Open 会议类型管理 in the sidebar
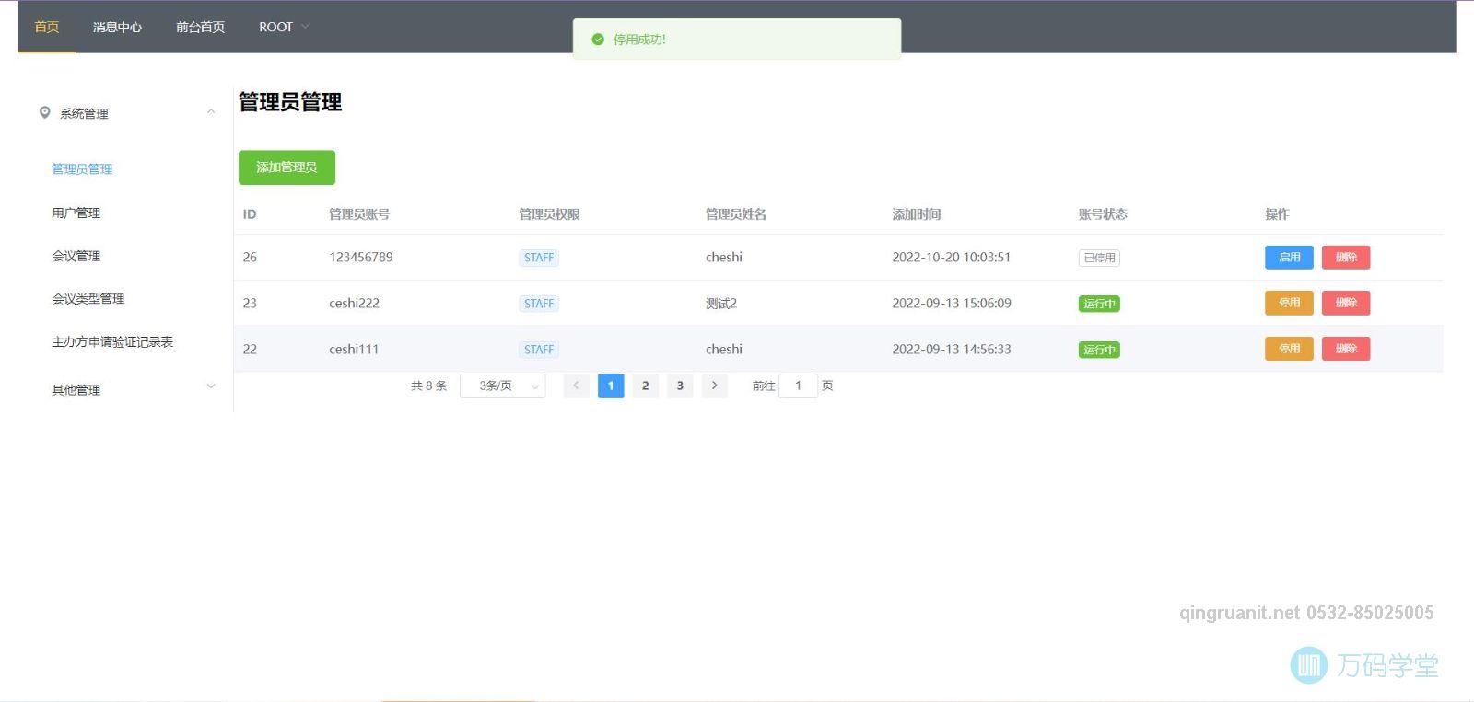The image size is (1474, 702). (88, 298)
